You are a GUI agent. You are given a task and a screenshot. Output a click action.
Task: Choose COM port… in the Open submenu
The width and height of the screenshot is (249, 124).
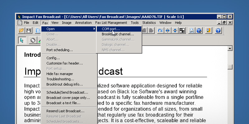coord(110,29)
